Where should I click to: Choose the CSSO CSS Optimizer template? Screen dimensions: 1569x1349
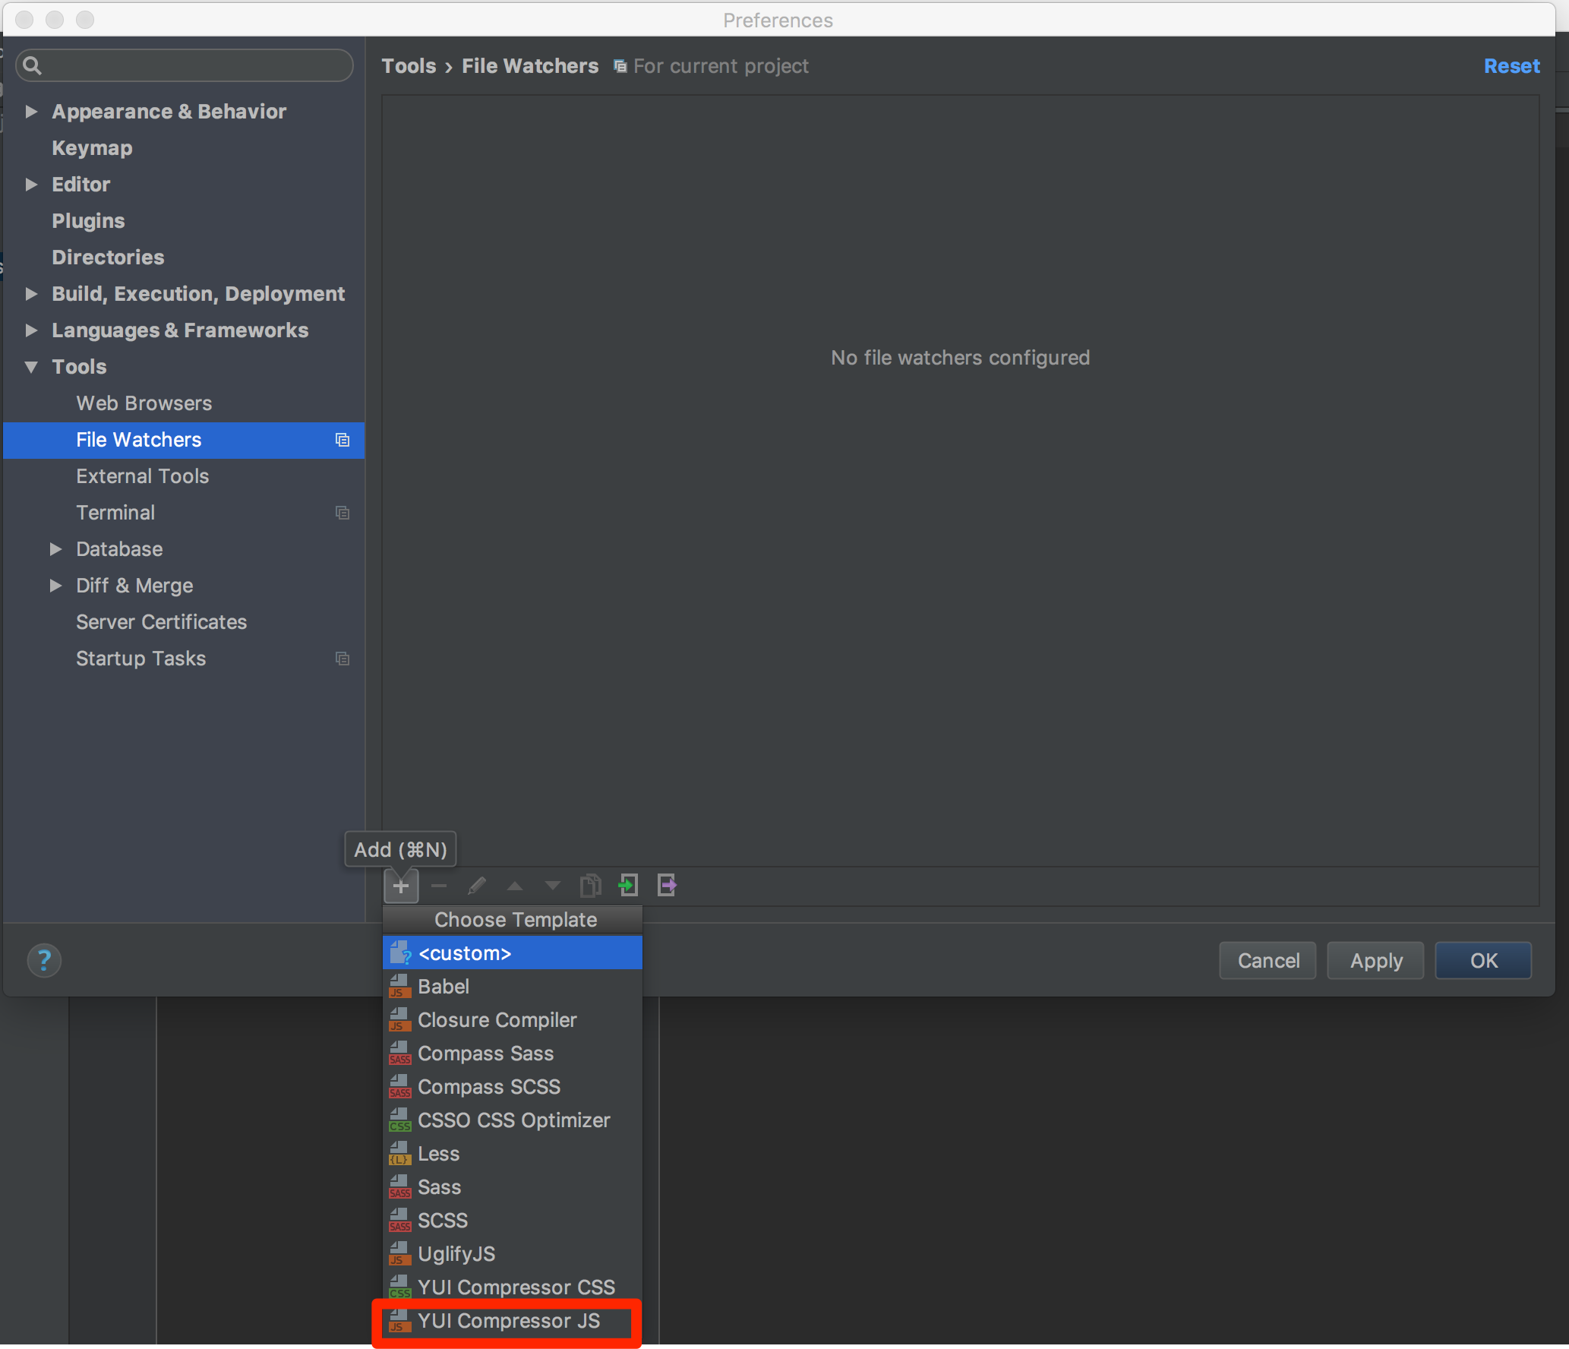click(513, 1120)
